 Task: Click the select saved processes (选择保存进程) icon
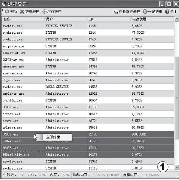[116, 12]
